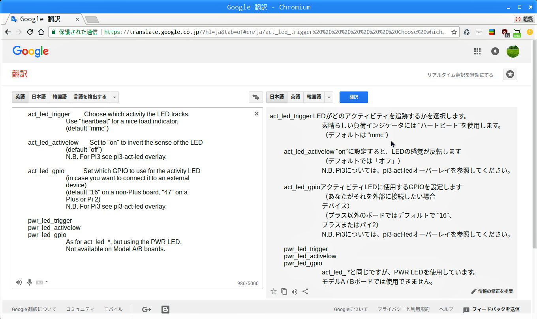Viewport: 537px width, 319px height.
Task: Expand the target language dropdown
Action: pyautogui.click(x=329, y=97)
